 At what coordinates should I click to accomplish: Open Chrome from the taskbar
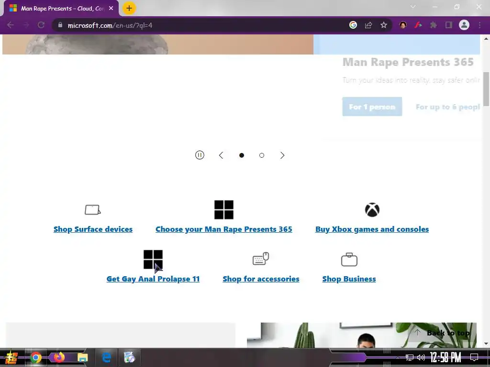35,357
